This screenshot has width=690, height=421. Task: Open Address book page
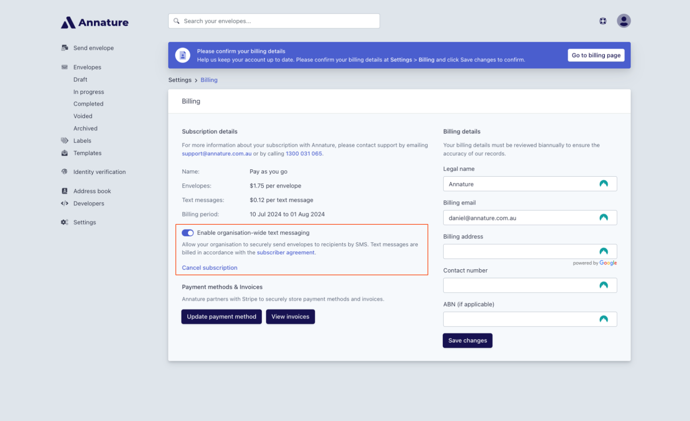(92, 191)
